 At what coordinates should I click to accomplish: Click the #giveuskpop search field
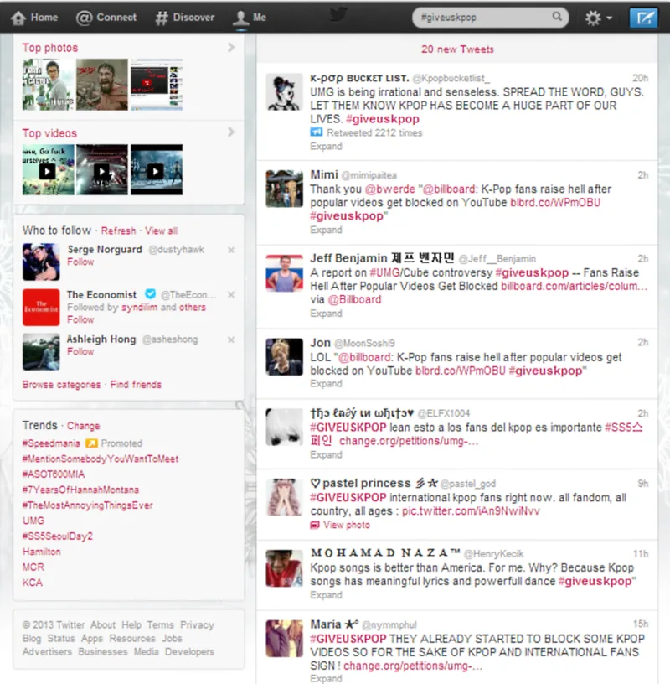point(482,18)
